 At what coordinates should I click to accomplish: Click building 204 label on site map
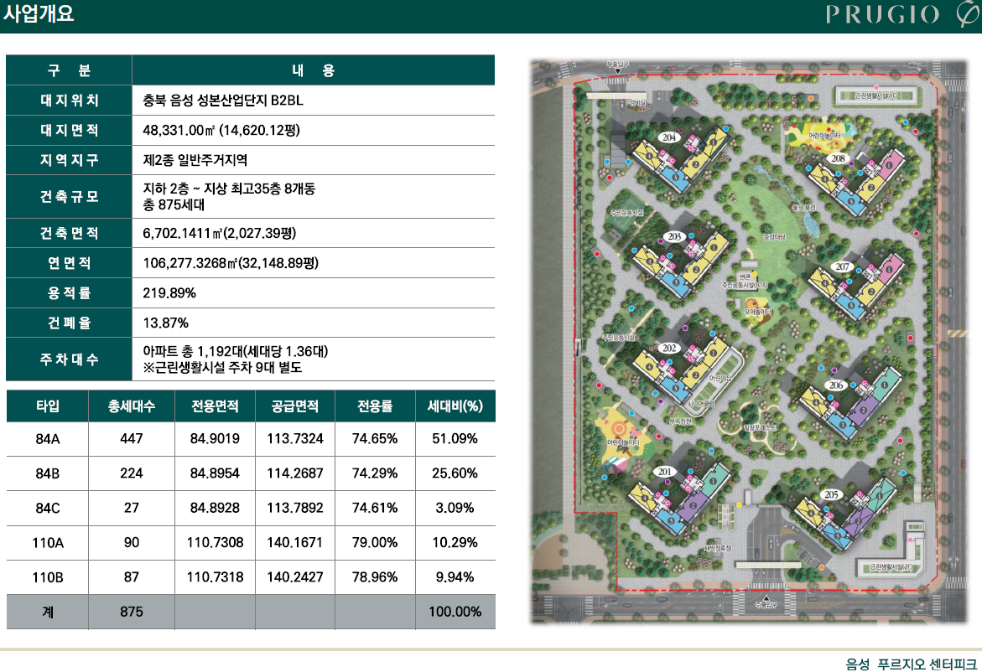(669, 137)
